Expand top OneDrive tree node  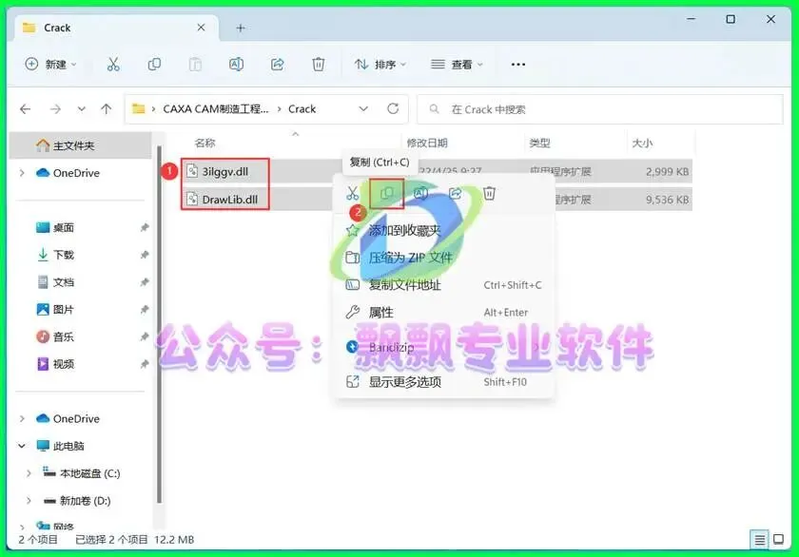pos(22,173)
